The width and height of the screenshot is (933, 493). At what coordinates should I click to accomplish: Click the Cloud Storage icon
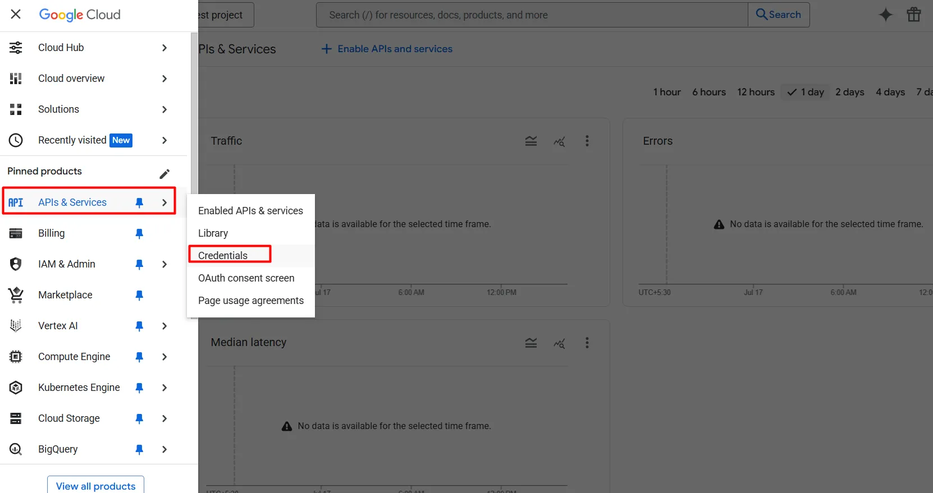point(16,418)
